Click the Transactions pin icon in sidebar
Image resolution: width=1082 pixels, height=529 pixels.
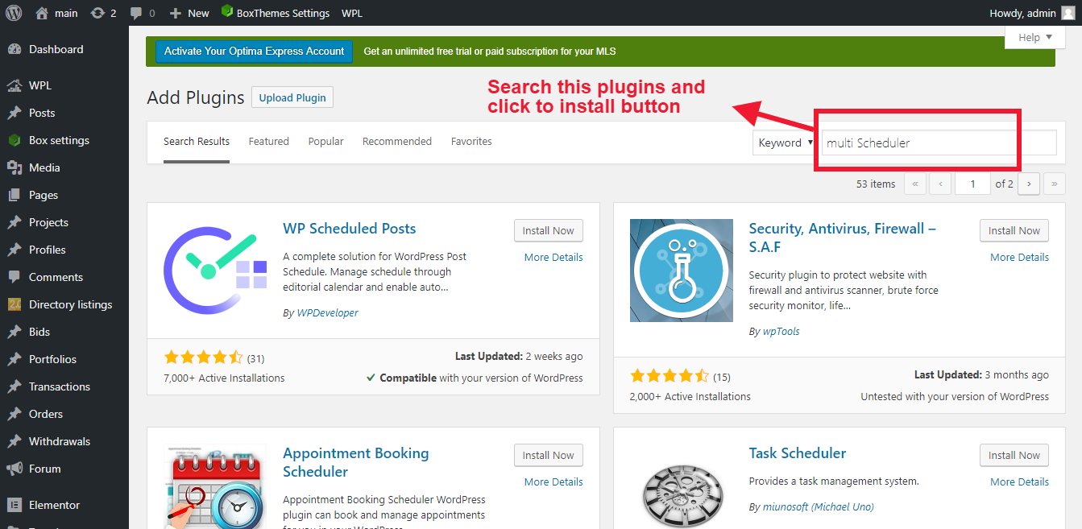[14, 386]
